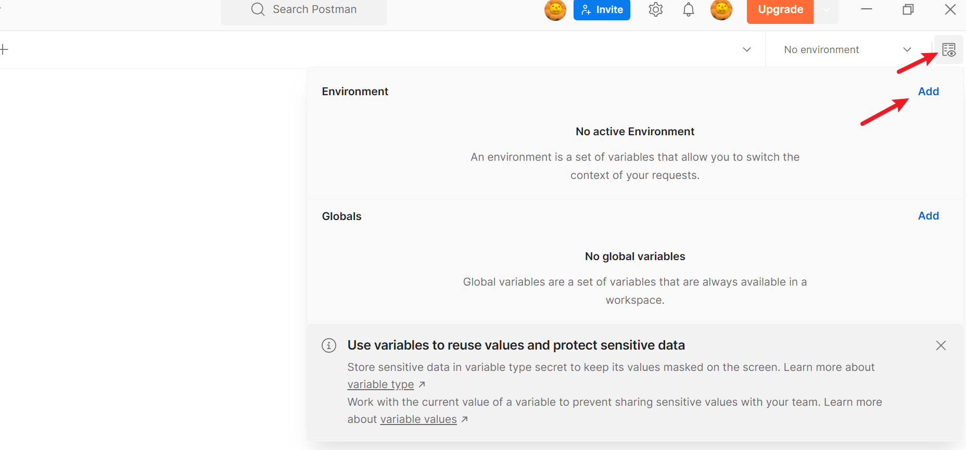Screen dimensions: 966x450
Task: Restore down the Postman window
Action: [908, 9]
